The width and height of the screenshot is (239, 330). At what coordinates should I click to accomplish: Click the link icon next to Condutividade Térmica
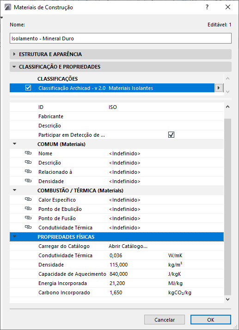tap(28, 227)
